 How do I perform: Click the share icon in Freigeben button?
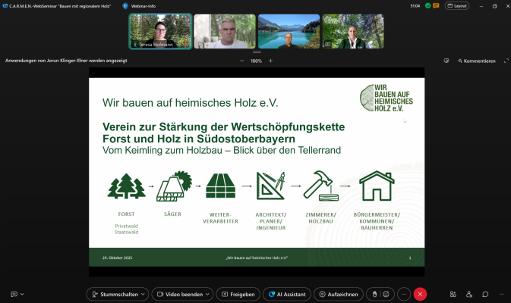pos(225,294)
